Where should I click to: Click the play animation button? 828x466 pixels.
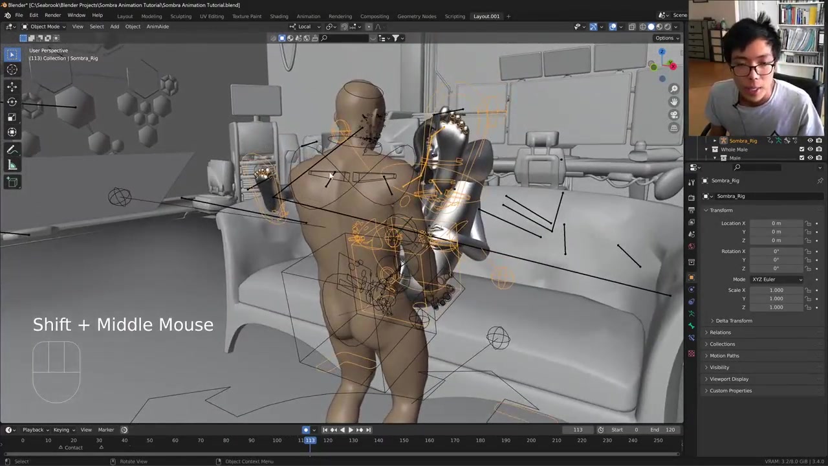[351, 430]
